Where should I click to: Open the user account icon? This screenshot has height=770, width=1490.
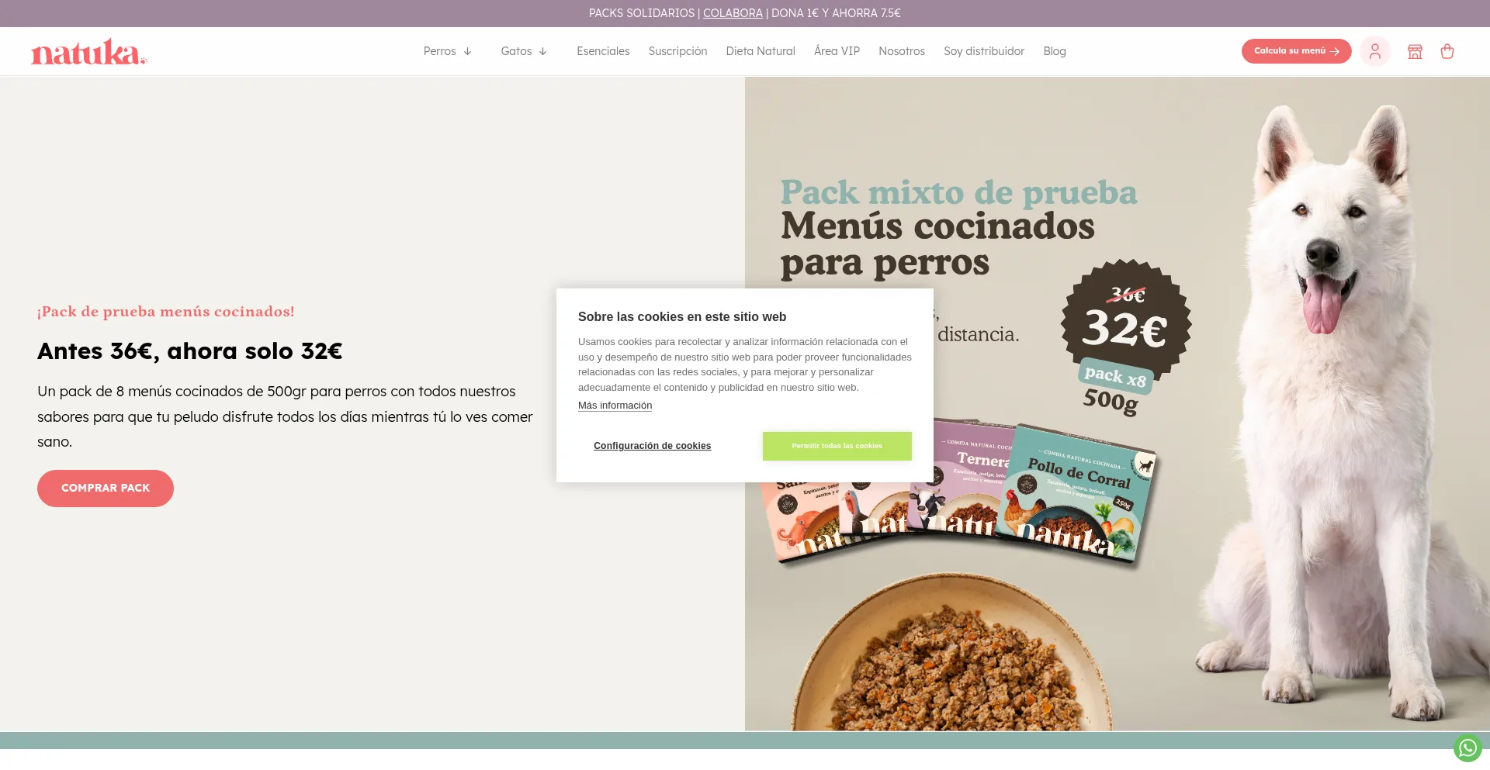(x=1374, y=51)
